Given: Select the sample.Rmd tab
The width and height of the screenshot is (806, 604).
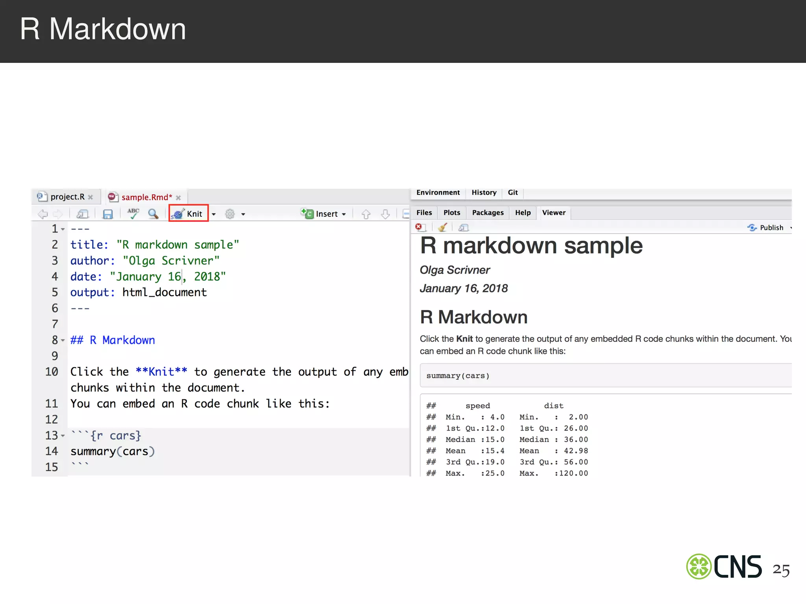Looking at the screenshot, I should [x=146, y=197].
